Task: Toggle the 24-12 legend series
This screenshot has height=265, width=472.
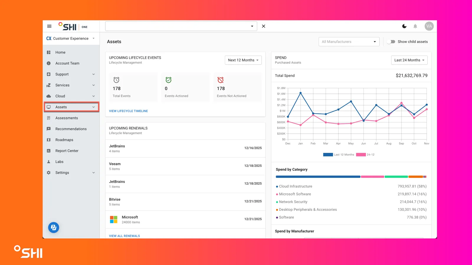Action: (x=365, y=155)
